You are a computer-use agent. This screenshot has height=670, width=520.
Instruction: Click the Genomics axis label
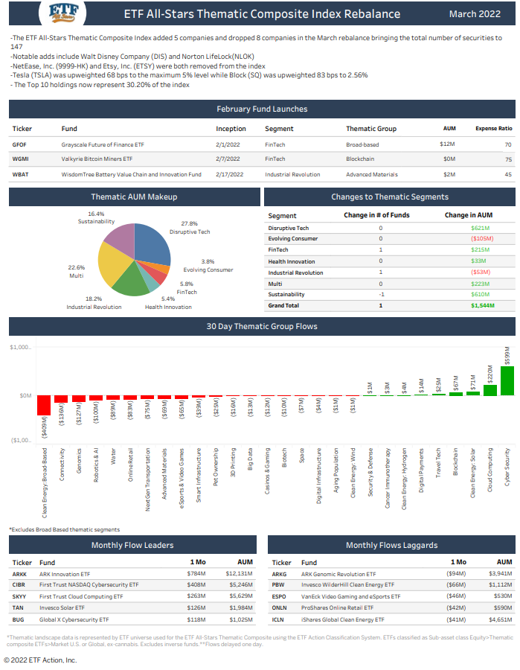pos(79,461)
